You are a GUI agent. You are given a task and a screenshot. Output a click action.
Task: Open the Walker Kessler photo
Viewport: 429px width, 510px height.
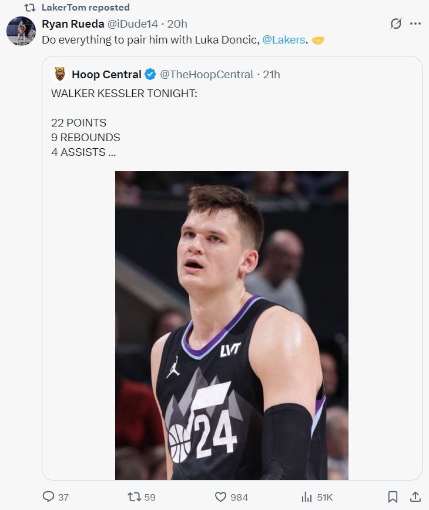point(232,325)
